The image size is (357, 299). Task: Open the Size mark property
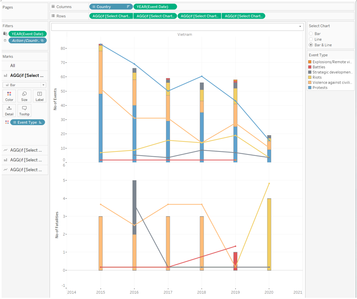coord(24,96)
